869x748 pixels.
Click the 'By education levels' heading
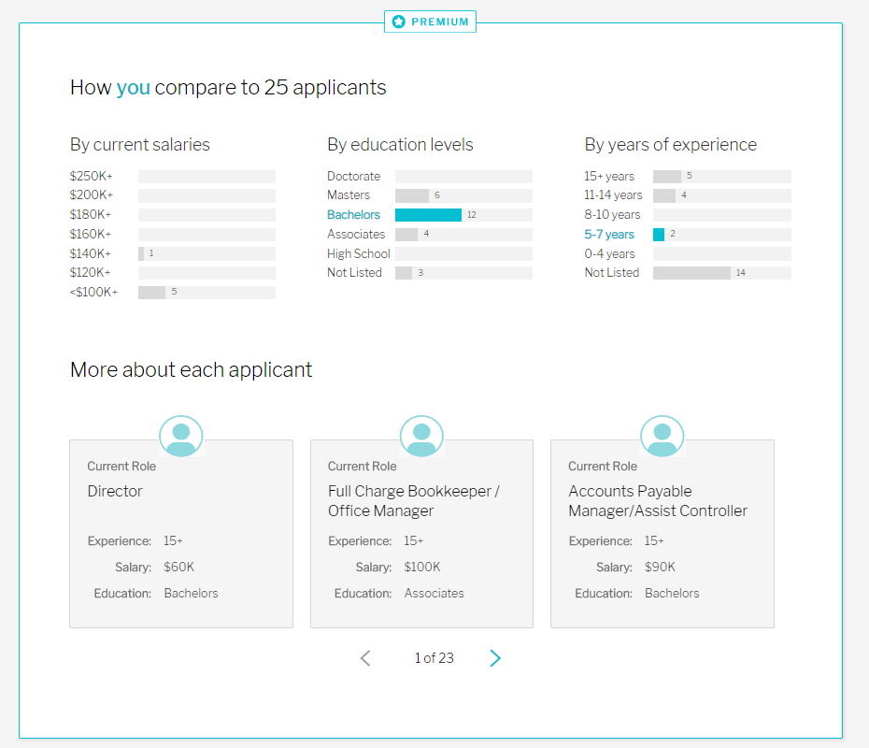click(400, 145)
